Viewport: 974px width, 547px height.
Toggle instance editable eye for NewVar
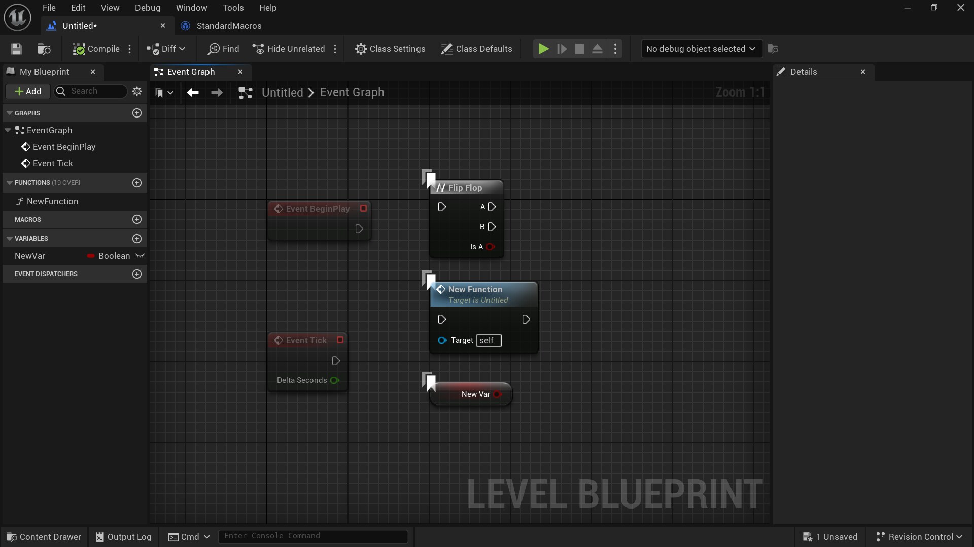(141, 256)
